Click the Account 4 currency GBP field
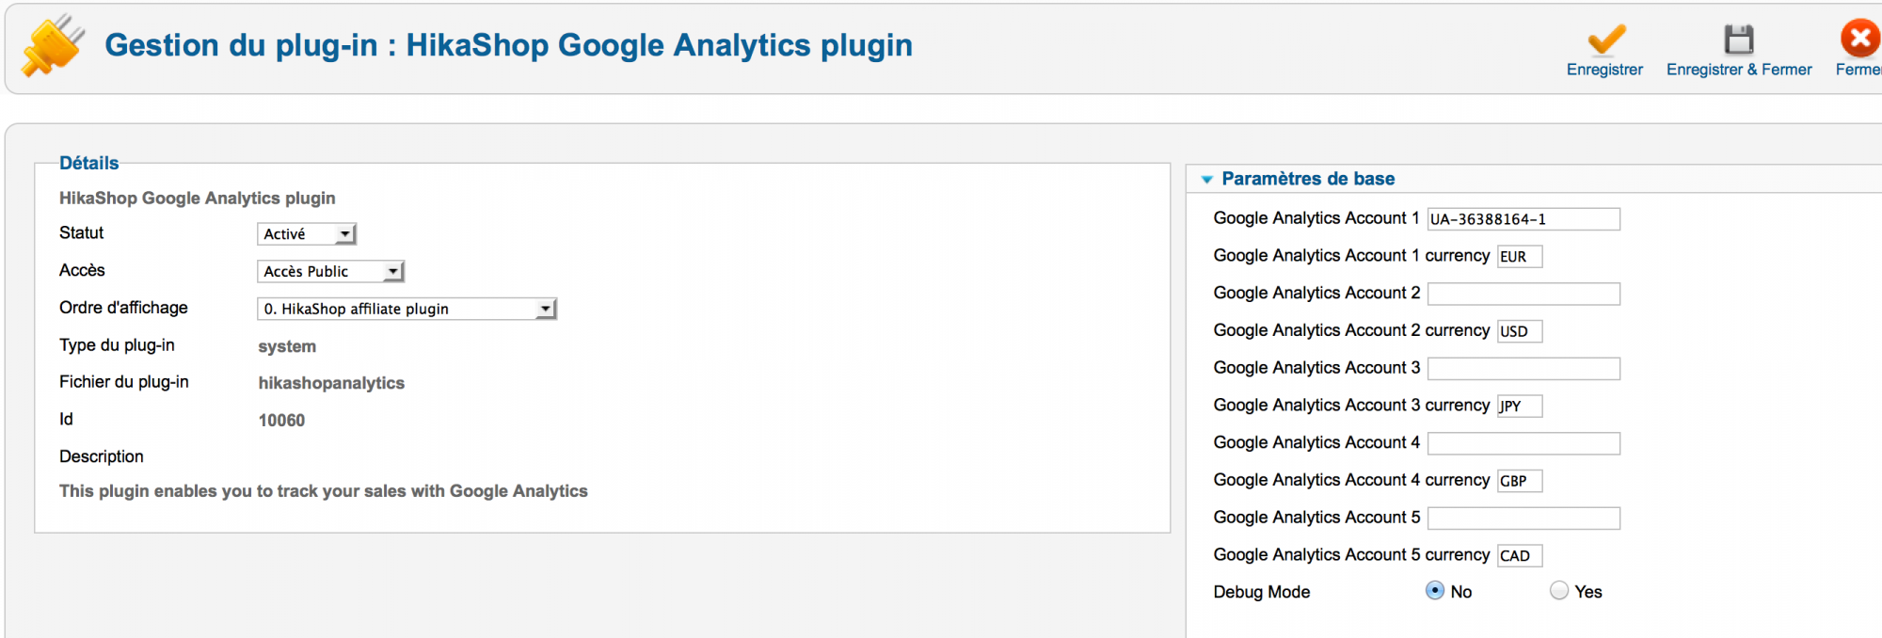Image resolution: width=1882 pixels, height=638 pixels. (x=1520, y=481)
